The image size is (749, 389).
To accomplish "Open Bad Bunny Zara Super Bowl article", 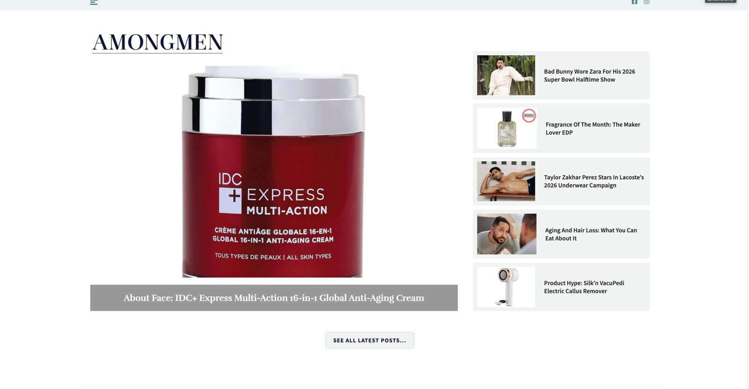I will point(589,75).
